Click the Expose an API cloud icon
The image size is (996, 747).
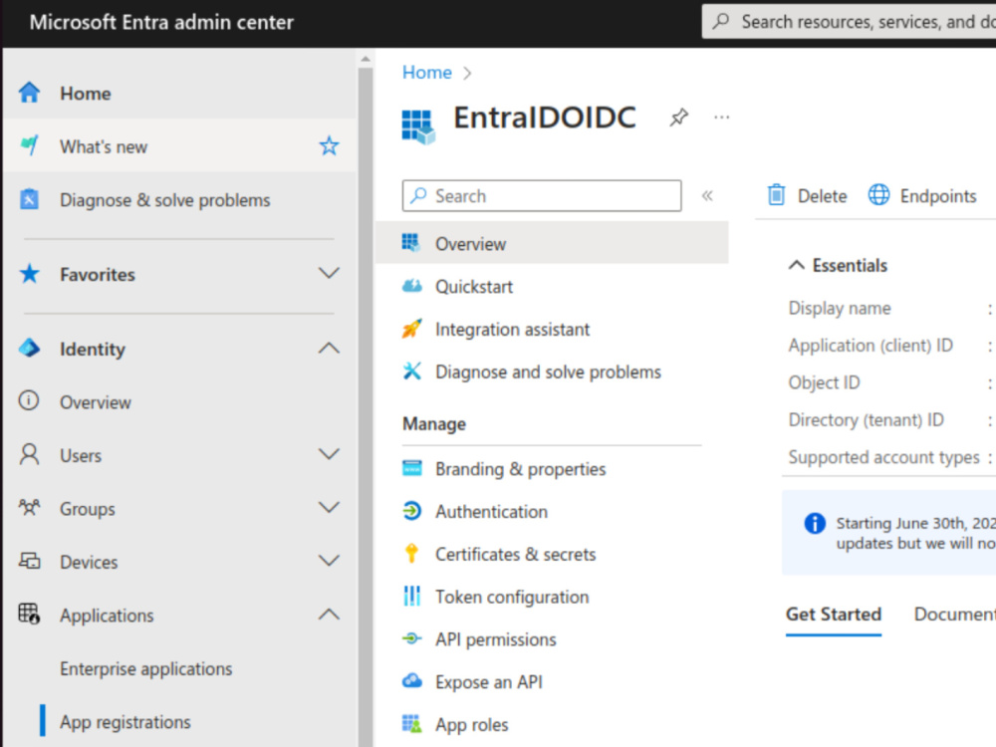411,681
